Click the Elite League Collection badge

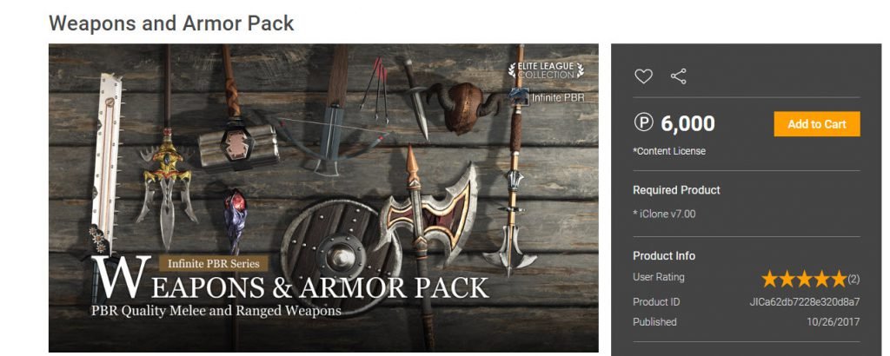point(546,70)
